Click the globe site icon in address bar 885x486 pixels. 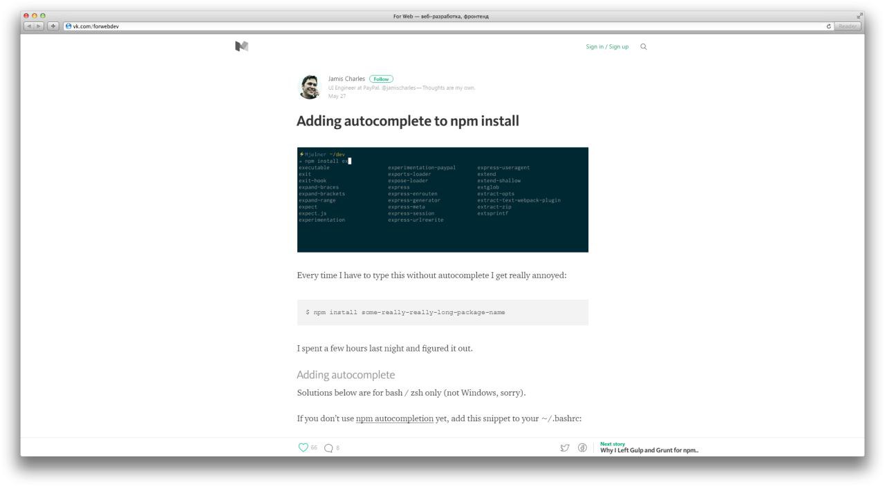68,26
